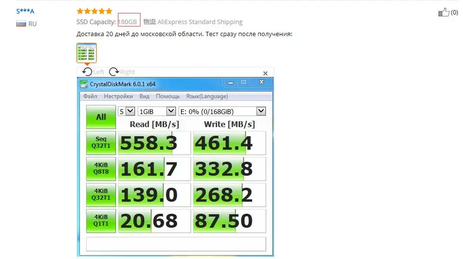Click AliExpress Standard Shipping text
This screenshot has width=463, height=259.
pos(200,22)
